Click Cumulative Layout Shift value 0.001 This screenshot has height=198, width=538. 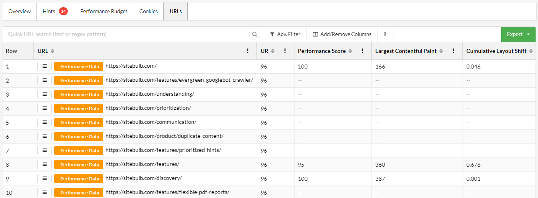[473, 179]
